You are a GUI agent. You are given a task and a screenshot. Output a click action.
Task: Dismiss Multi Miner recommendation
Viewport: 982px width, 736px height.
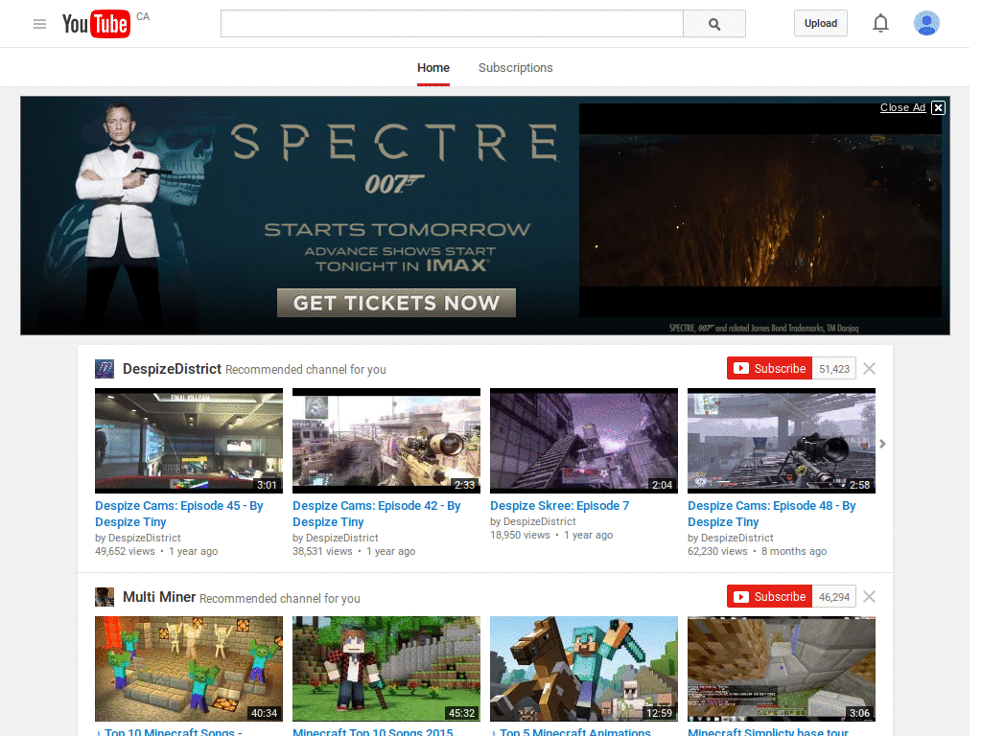[869, 597]
